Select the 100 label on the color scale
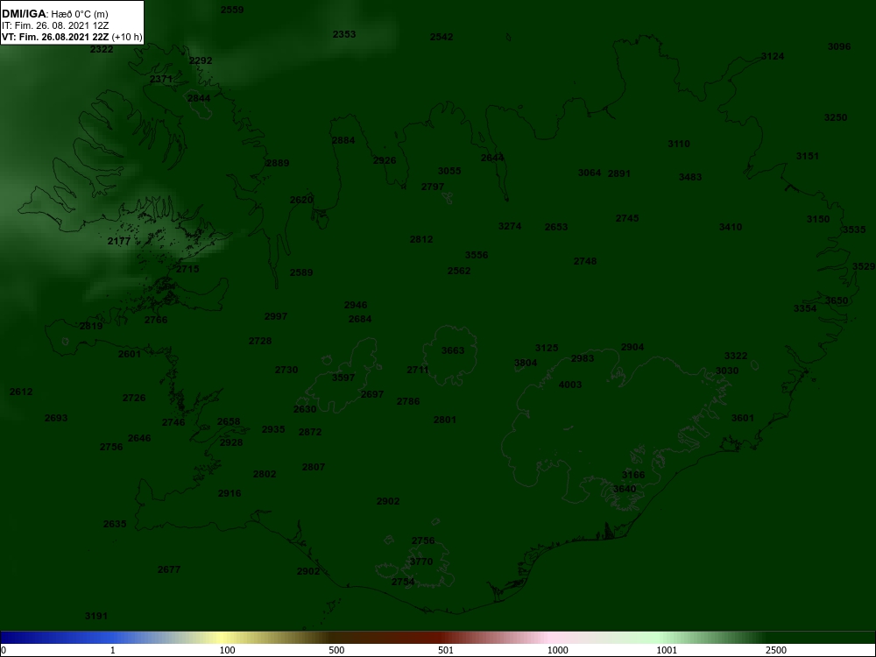This screenshot has height=657, width=876. coord(227,650)
